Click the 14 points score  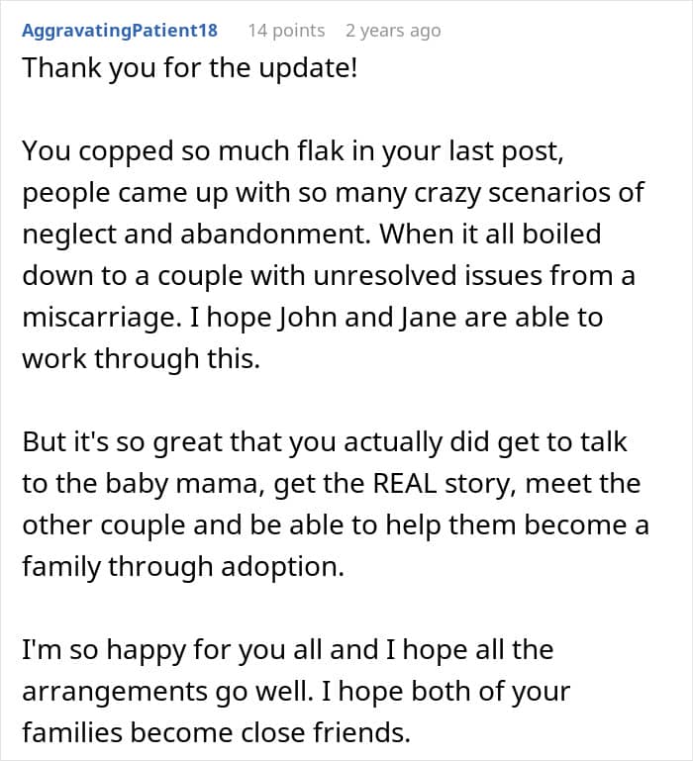point(286,31)
